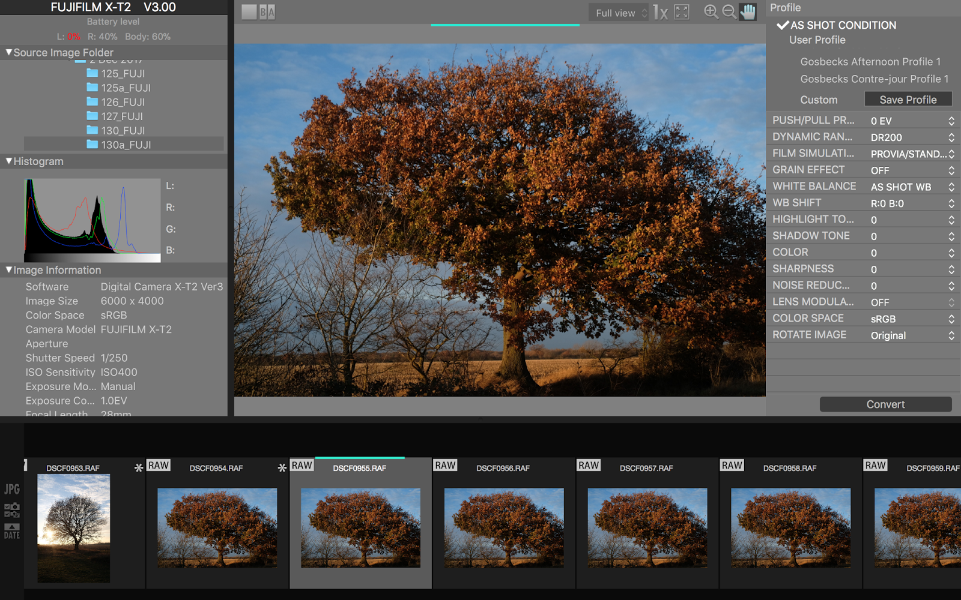Toggle the single-camera filter checkbox

(x=12, y=506)
